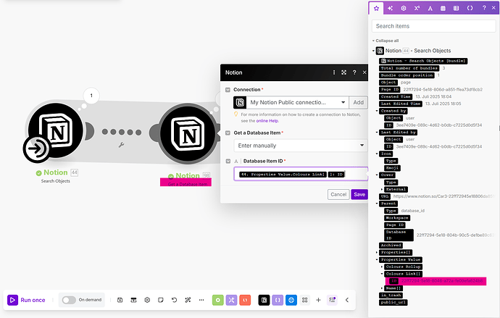Click the blue HTTP globe favorite icon
Image resolution: width=500 pixels, height=318 pixels.
[291, 300]
